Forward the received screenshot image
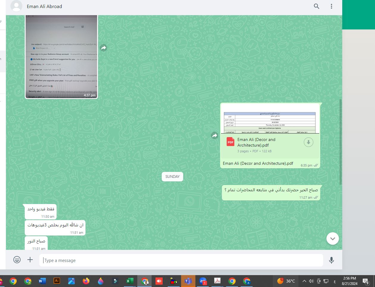This screenshot has width=375, height=287. tap(103, 48)
